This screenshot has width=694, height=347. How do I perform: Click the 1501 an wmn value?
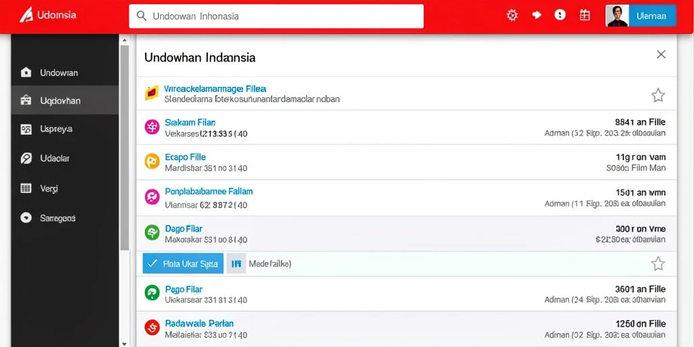[640, 192]
